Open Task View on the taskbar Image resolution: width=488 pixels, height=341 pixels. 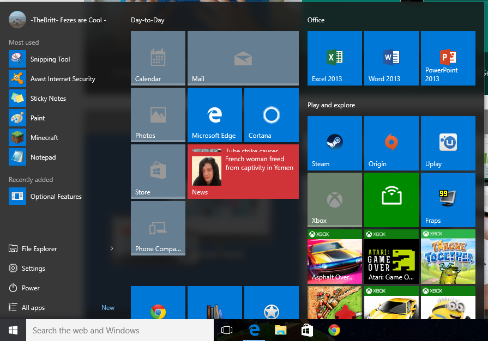tap(227, 330)
